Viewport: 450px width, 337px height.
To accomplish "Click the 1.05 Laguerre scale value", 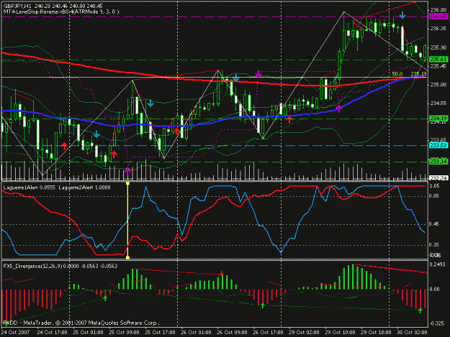I will [x=435, y=186].
